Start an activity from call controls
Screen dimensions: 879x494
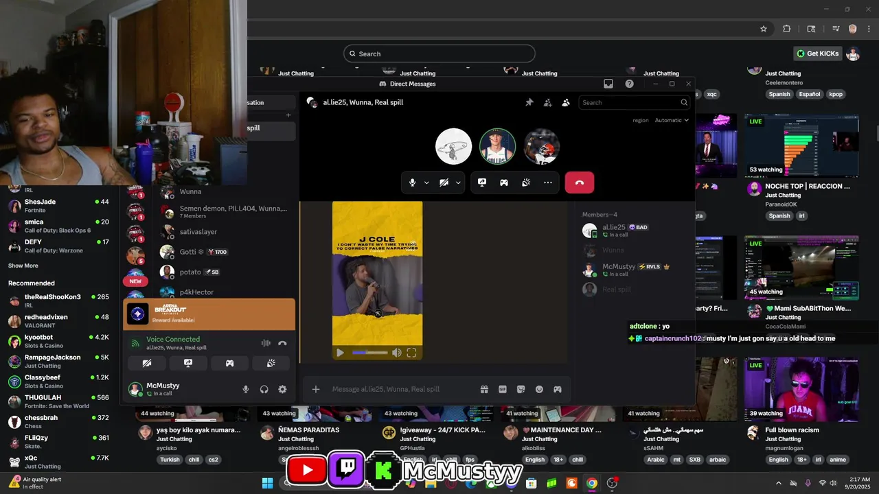(504, 183)
